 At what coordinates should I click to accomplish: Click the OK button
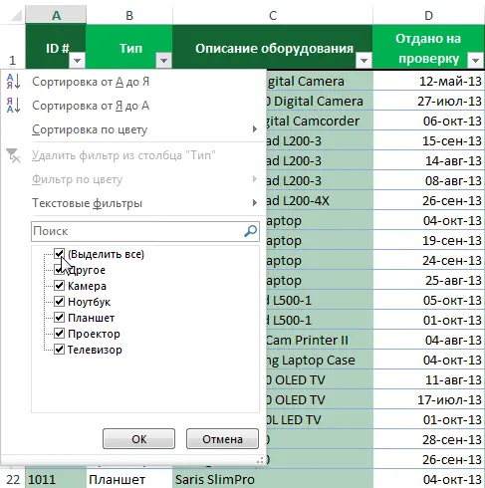click(138, 439)
